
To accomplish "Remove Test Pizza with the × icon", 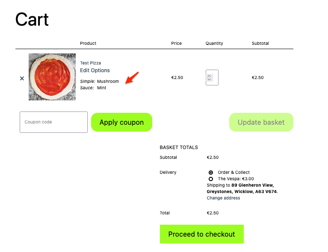I will point(22,78).
